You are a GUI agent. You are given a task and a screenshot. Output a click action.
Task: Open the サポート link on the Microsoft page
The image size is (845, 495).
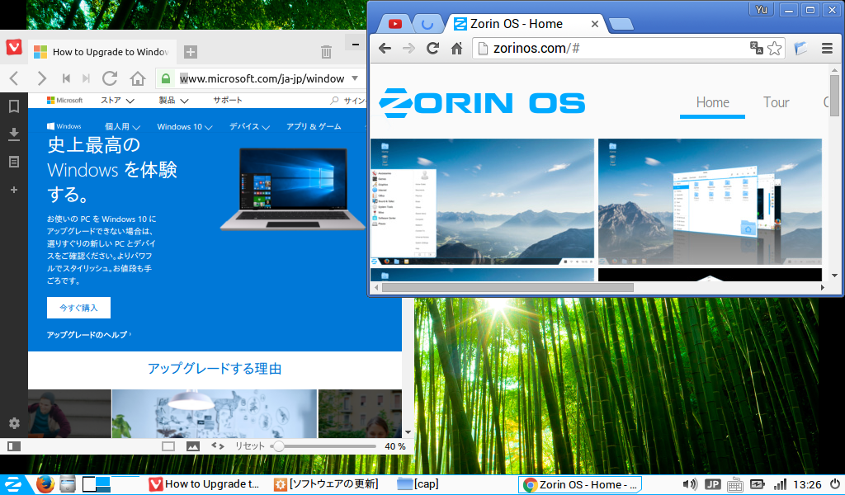pyautogui.click(x=228, y=100)
